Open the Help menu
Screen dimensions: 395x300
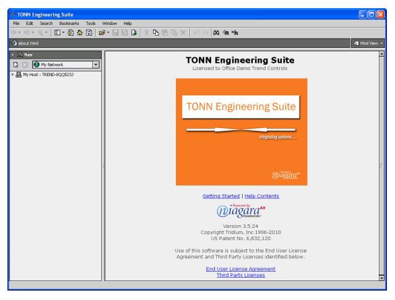click(127, 24)
